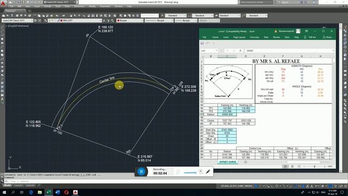The height and width of the screenshot is (196, 348).
Task: Click Ribbon Display Options icon in Excel title bar
Action: tap(307, 31)
